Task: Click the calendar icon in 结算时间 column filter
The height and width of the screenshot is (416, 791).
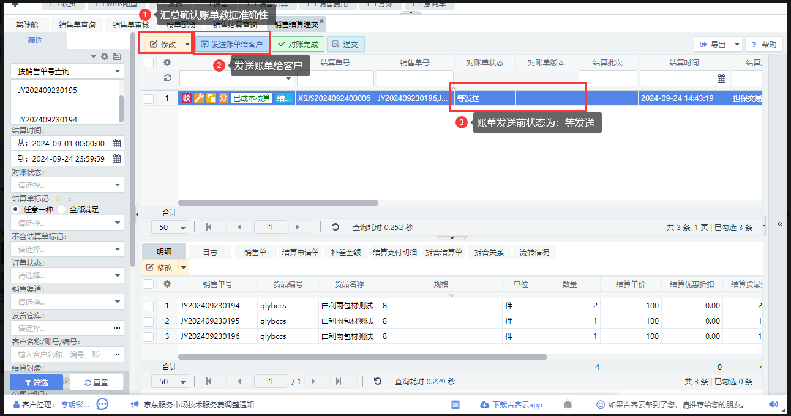Action: coord(721,78)
